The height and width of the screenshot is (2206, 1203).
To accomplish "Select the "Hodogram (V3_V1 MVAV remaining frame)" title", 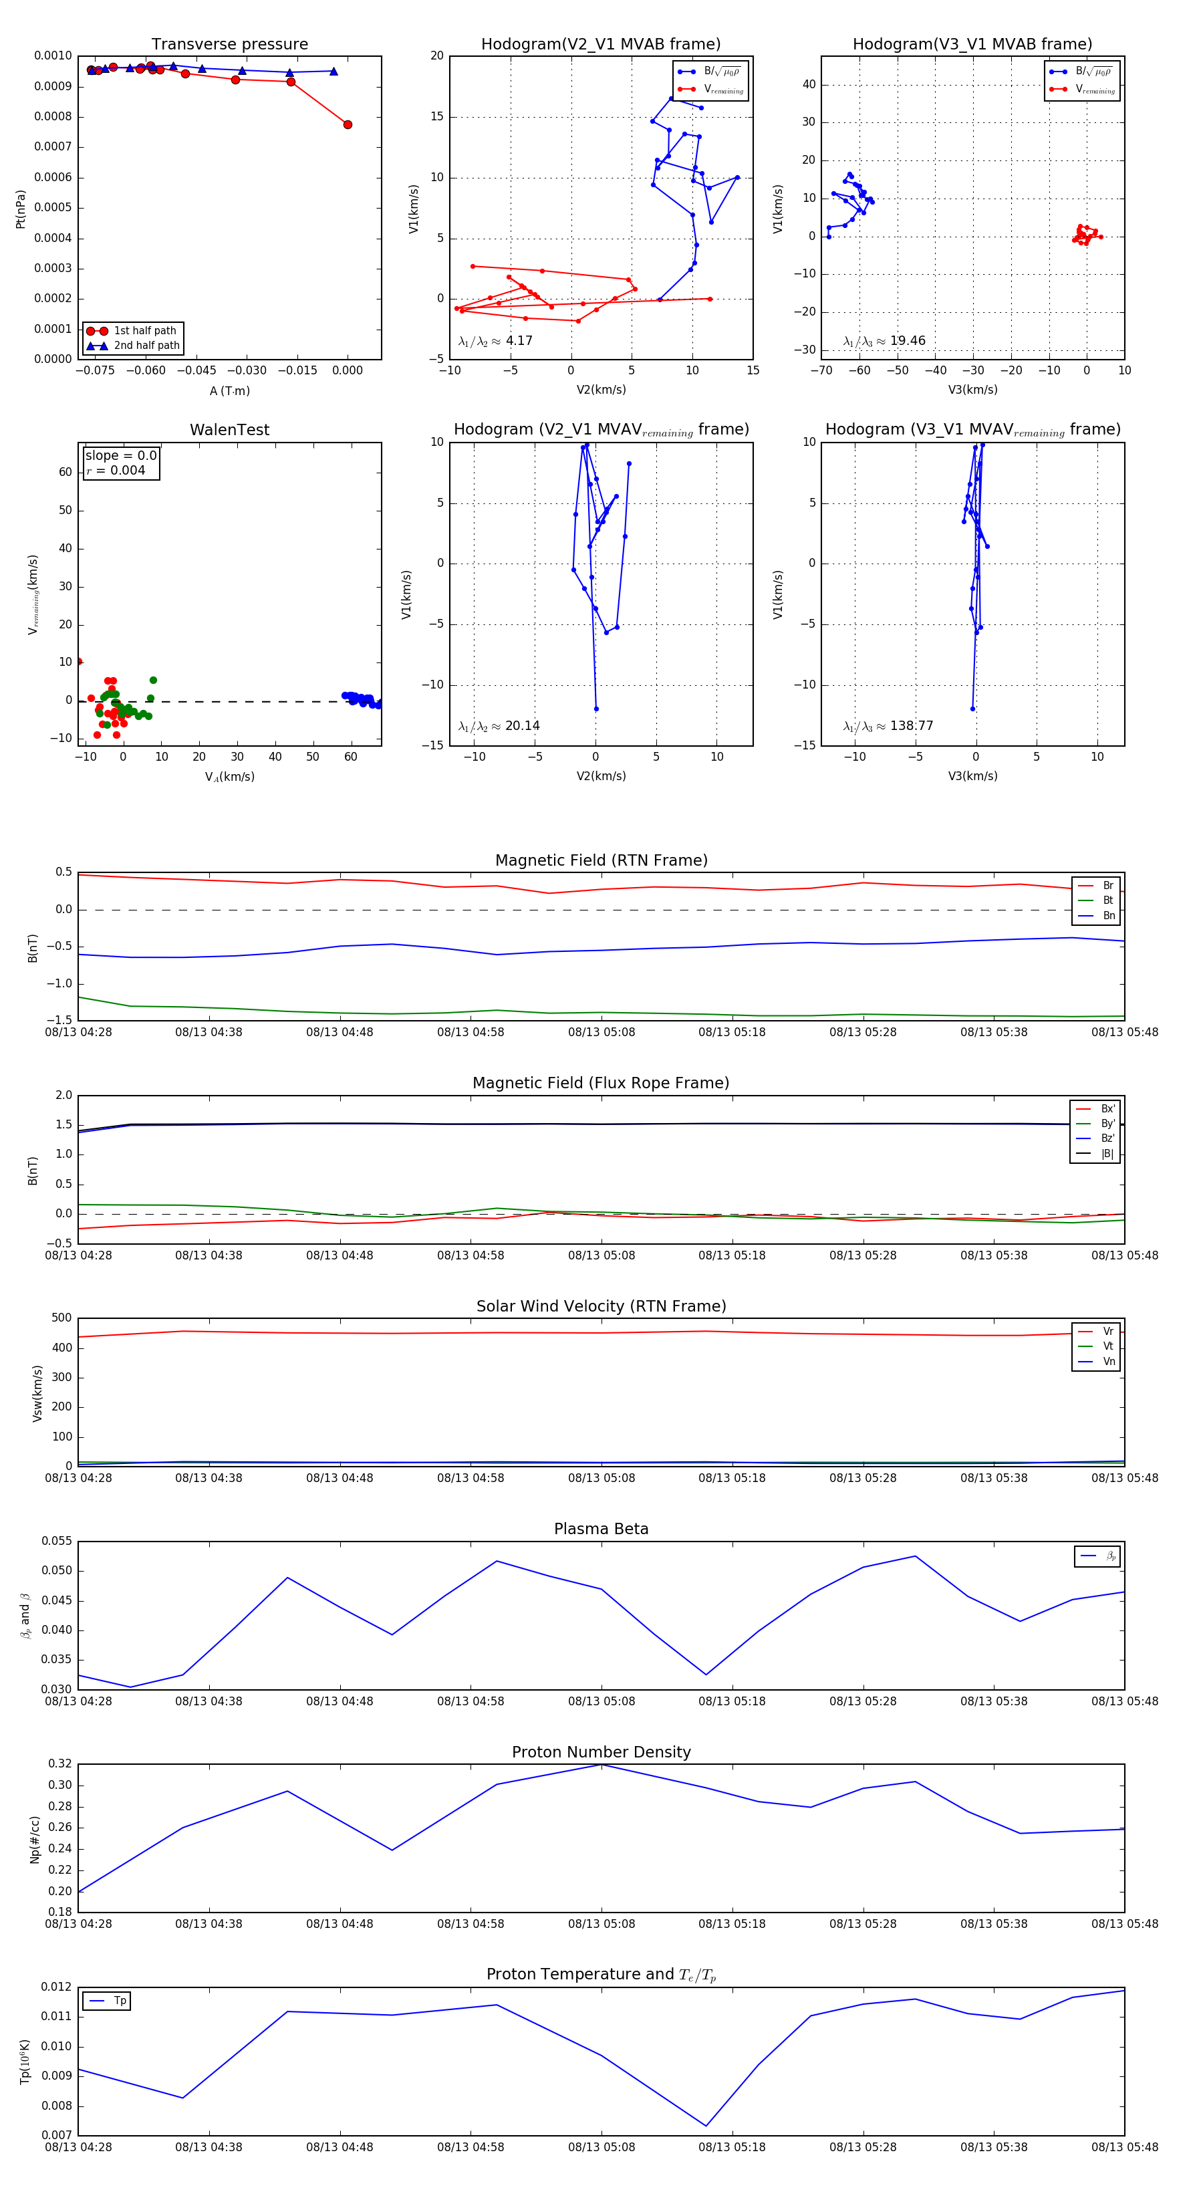I will click(x=972, y=430).
